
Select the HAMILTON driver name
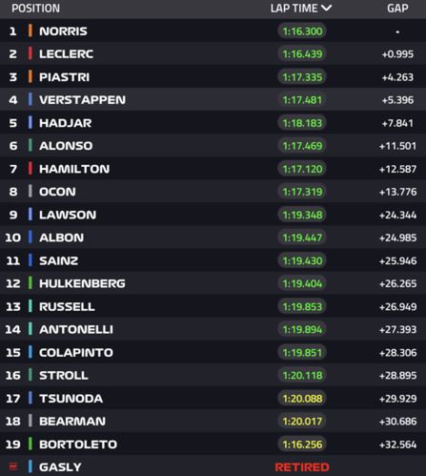[74, 169]
